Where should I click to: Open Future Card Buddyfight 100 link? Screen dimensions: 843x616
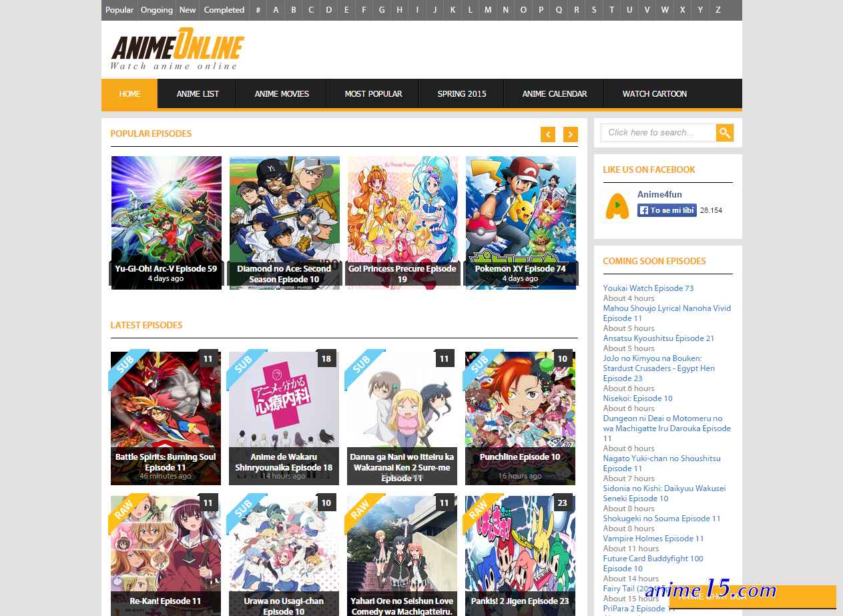[x=653, y=563]
